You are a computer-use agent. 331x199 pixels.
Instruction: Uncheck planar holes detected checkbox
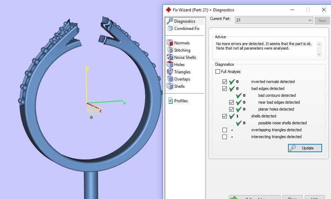(x=232, y=109)
